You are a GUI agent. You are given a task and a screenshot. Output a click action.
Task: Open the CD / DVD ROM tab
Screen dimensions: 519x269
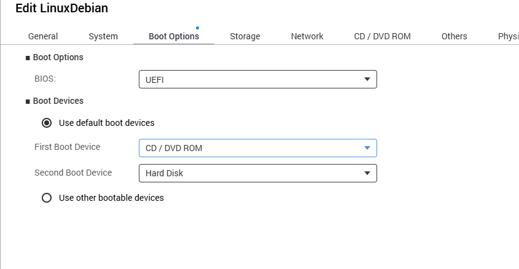point(382,36)
